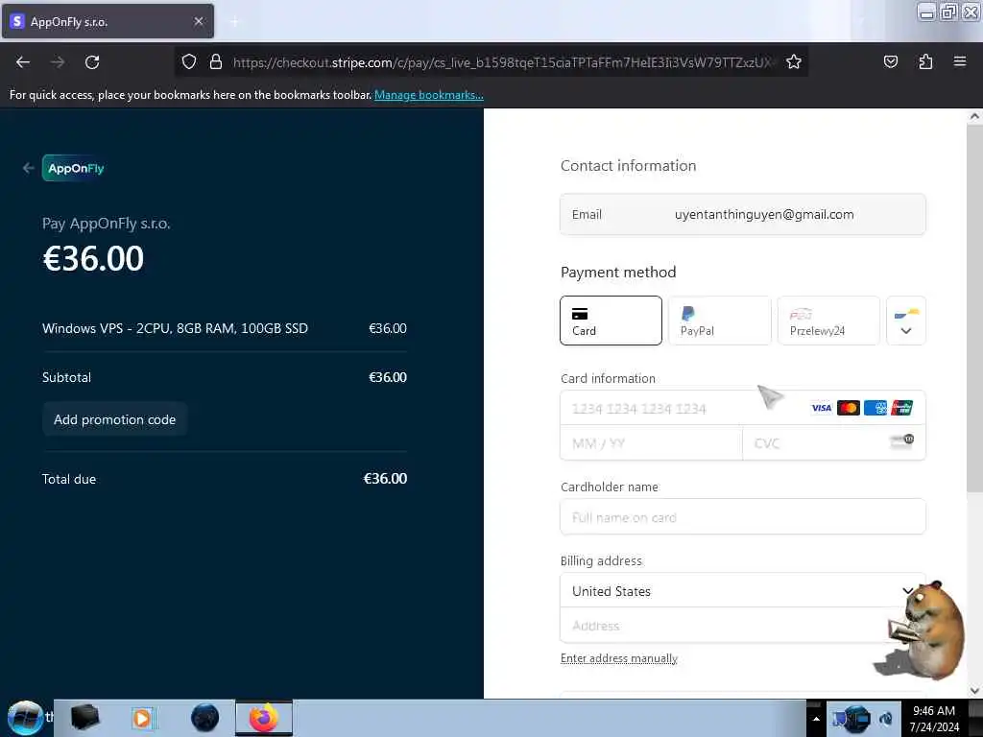983x737 pixels.
Task: Click AppOnFly back arrow
Action: point(28,168)
